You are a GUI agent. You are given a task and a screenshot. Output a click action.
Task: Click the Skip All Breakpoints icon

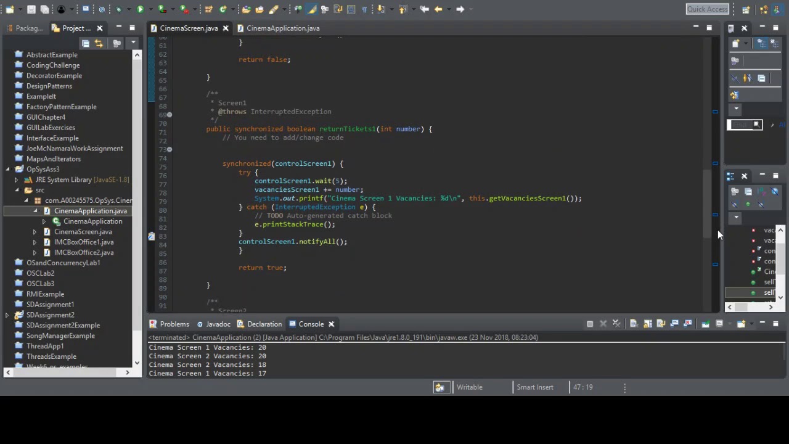(102, 9)
